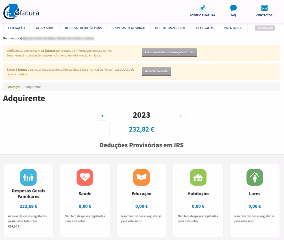Switch to the Fatura Sorte tab
Screen dimensions: 284x240
tap(45, 28)
